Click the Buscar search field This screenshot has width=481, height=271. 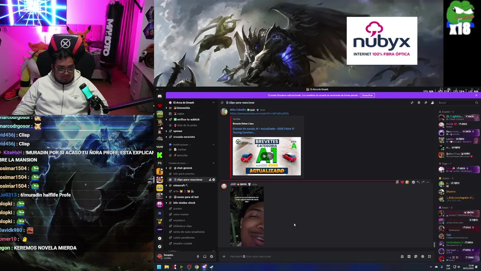point(457,102)
